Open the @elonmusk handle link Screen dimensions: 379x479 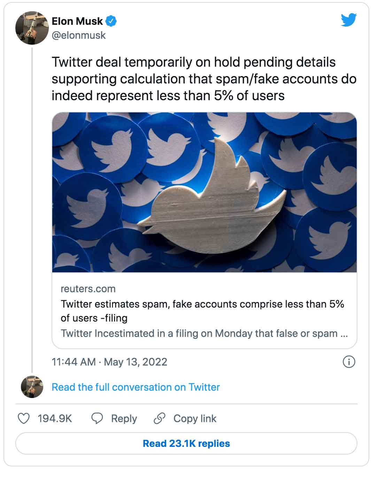pyautogui.click(x=79, y=35)
